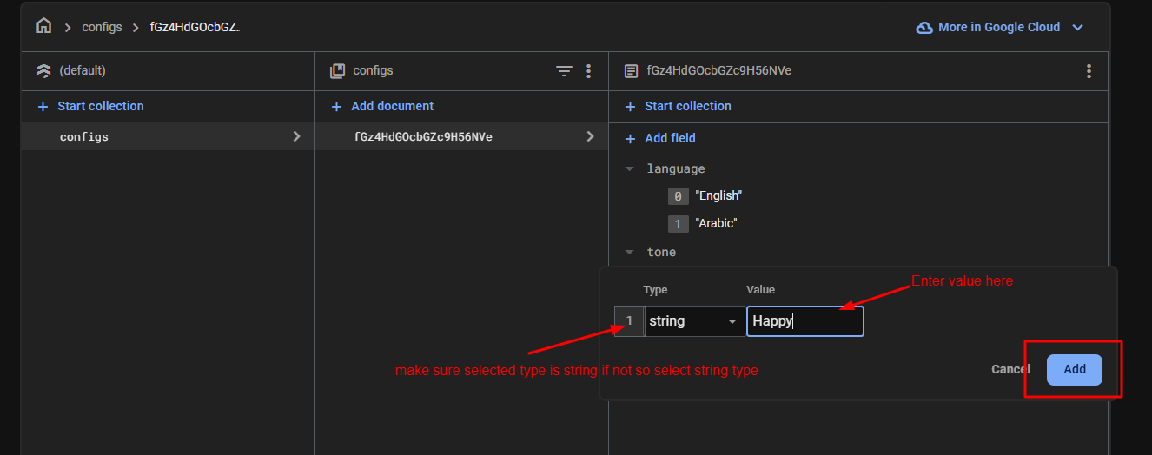Click the cloud icon beside More in Google Cloud
This screenshot has height=455, width=1152.
[924, 28]
